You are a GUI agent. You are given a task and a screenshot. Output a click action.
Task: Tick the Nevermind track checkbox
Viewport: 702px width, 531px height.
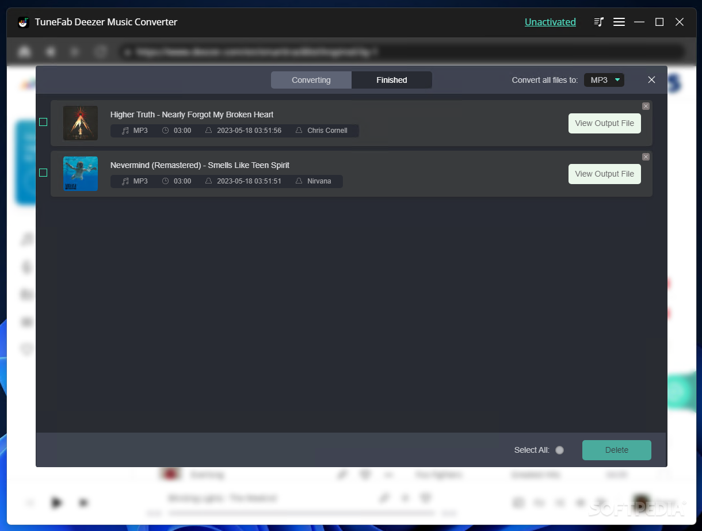(43, 173)
